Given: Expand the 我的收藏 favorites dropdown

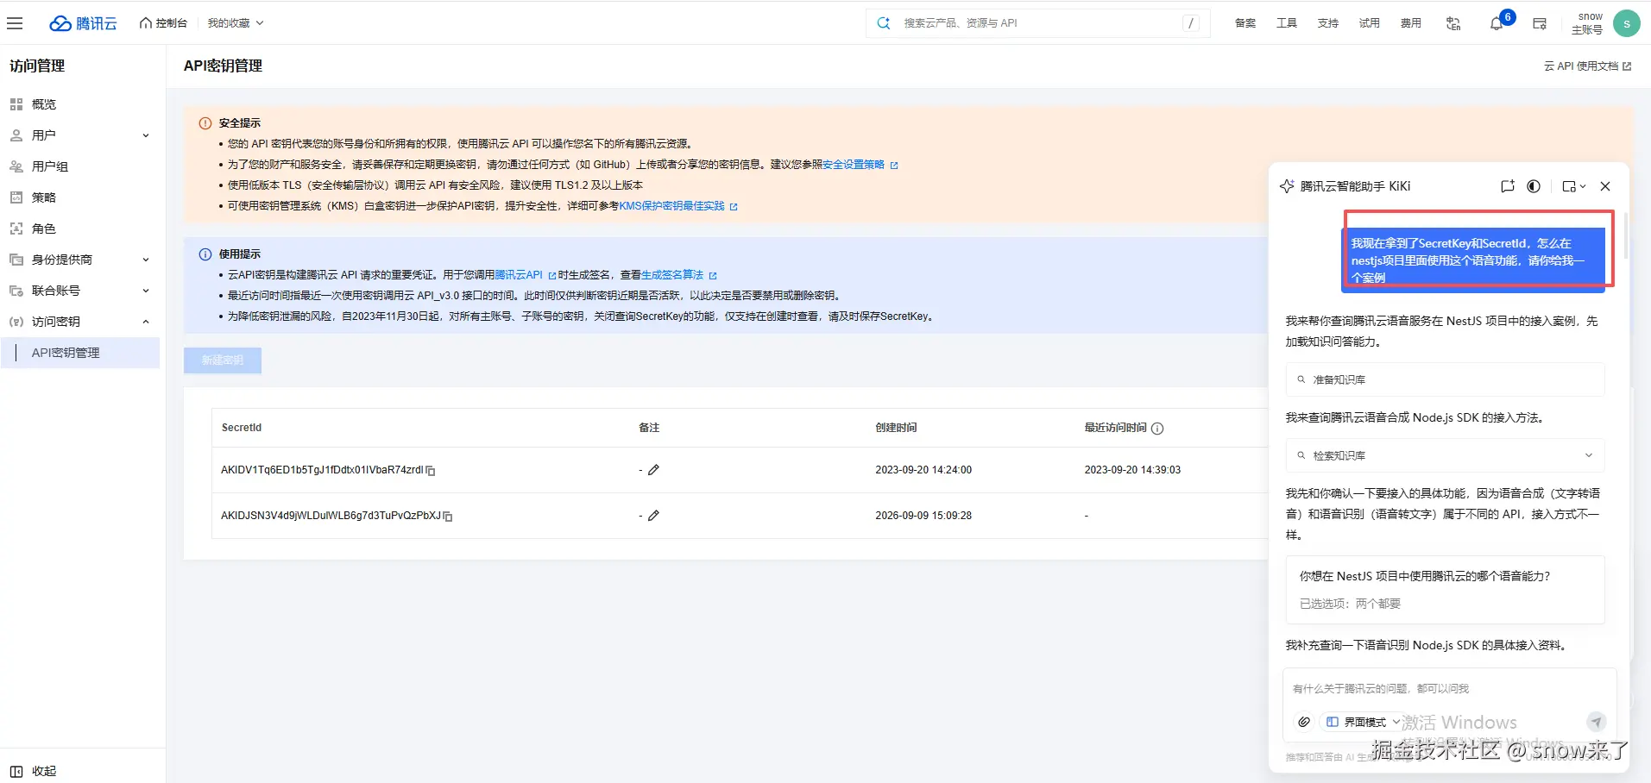Looking at the screenshot, I should 236,23.
